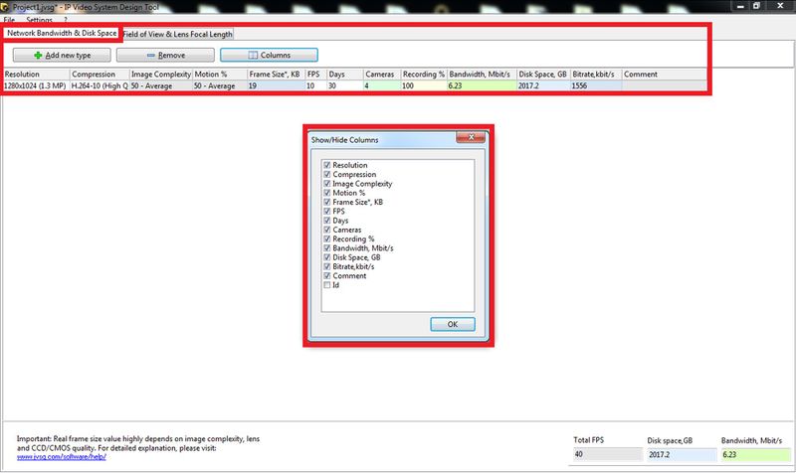The image size is (796, 473).
Task: Confirm with the OK button
Action: click(x=453, y=324)
